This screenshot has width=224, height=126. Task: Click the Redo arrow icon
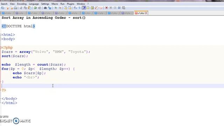tap(40, 8)
